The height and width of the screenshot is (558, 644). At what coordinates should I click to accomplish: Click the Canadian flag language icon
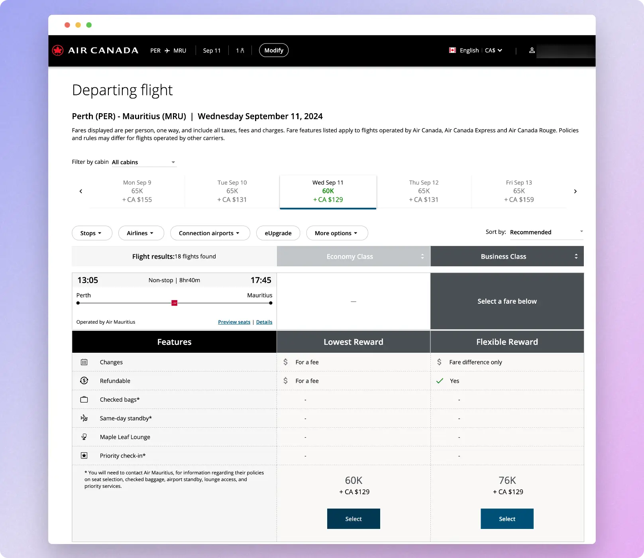tap(452, 50)
